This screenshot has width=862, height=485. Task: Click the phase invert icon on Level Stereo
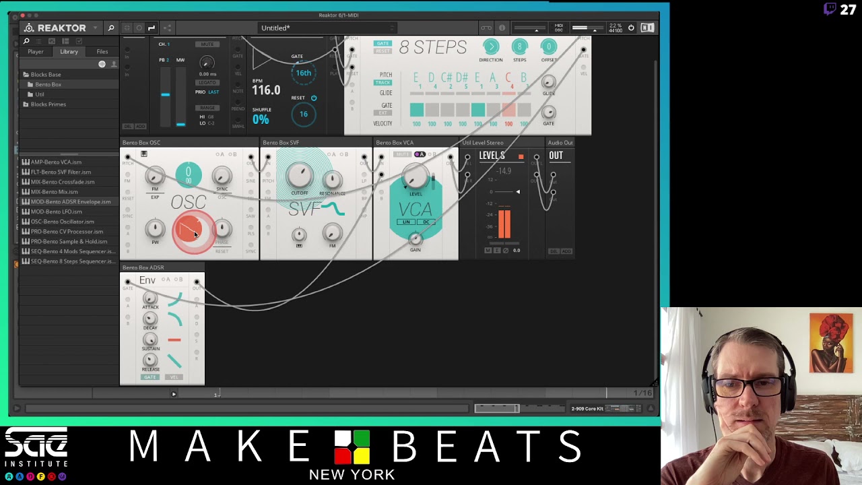coord(505,251)
